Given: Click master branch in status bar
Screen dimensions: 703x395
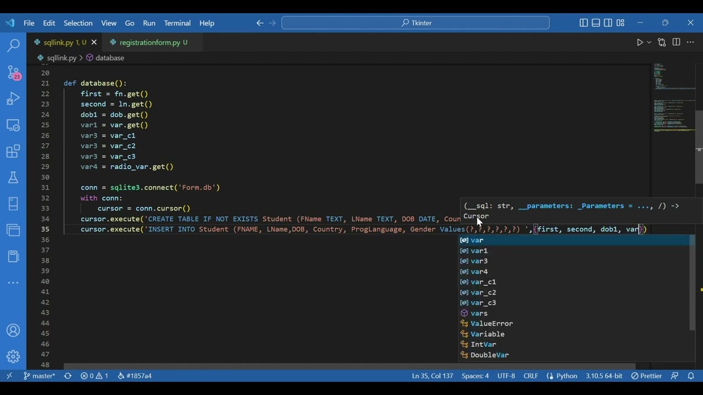Looking at the screenshot, I should click(x=39, y=376).
